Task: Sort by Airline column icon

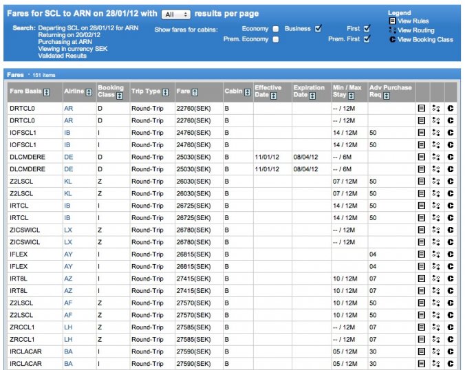Action: [x=89, y=92]
